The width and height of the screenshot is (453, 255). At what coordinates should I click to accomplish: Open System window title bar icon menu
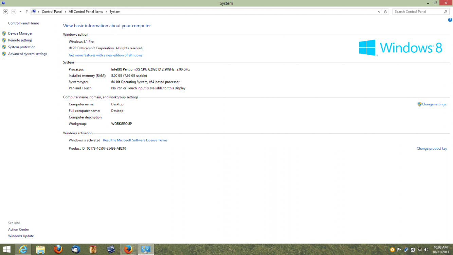click(3, 3)
